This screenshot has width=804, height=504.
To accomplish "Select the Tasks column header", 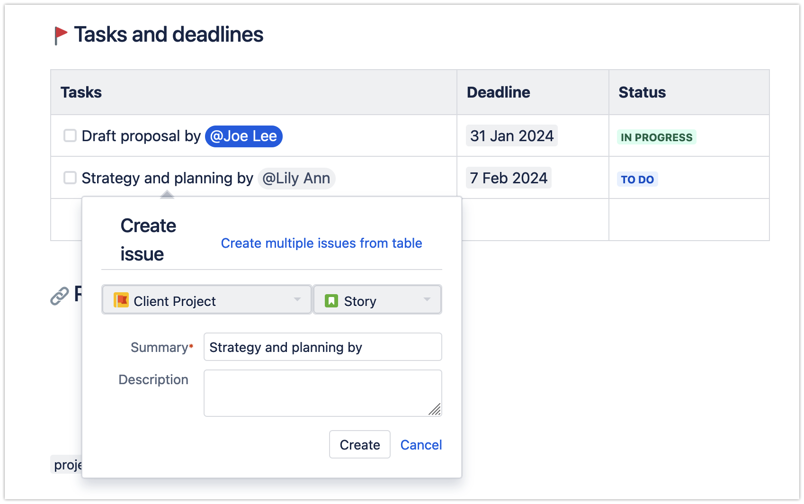I will tap(81, 92).
